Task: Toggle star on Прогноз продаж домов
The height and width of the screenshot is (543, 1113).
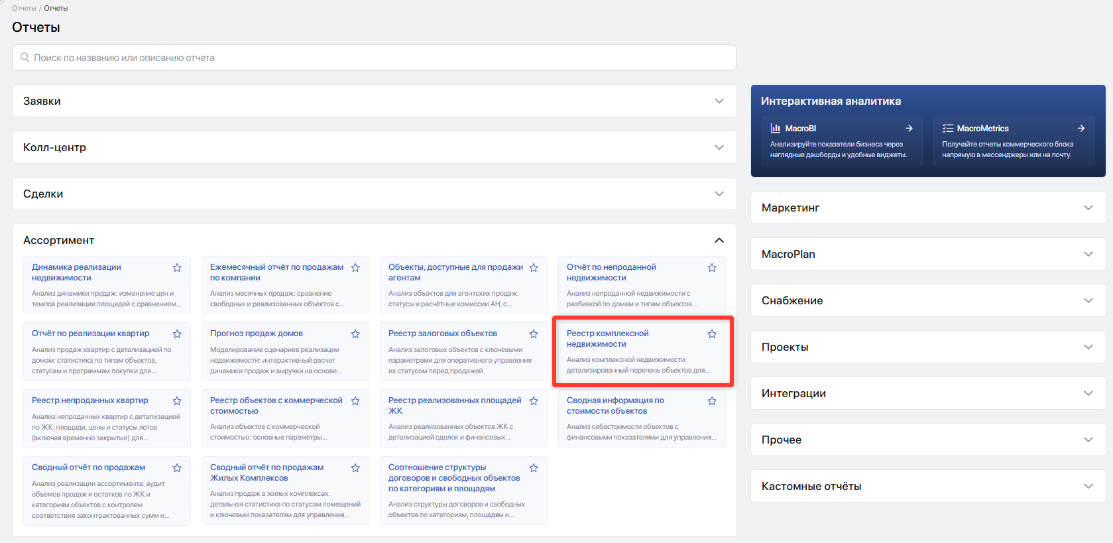Action: click(355, 334)
